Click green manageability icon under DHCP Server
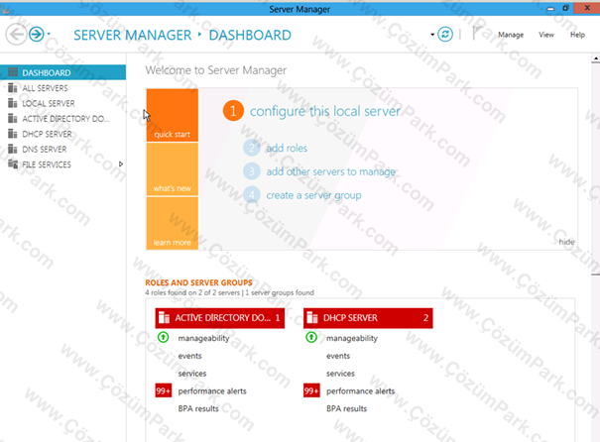The height and width of the screenshot is (442, 600). [x=311, y=337]
